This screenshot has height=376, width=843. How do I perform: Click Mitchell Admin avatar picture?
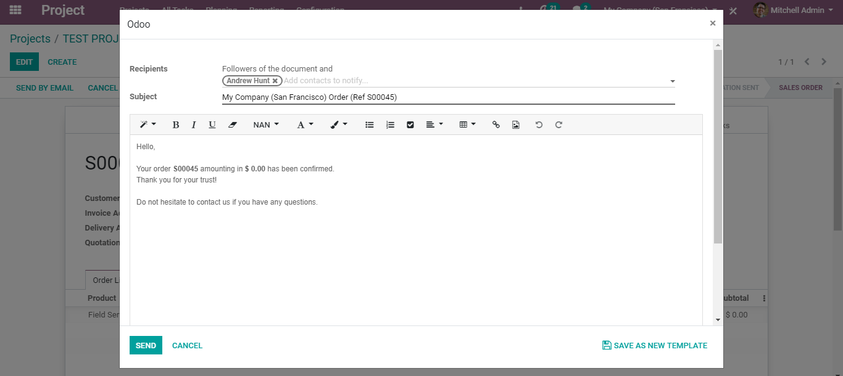pos(760,10)
